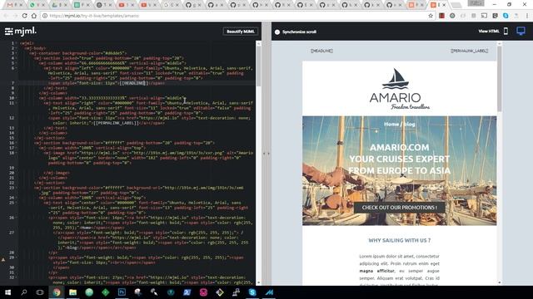Click the harbor sailboat hero image

(x=400, y=170)
